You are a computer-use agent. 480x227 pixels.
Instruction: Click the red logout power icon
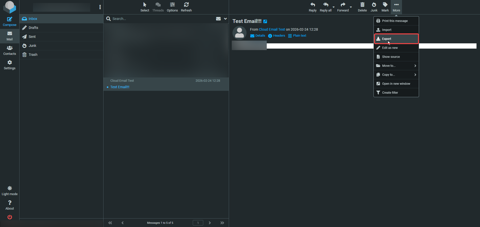[9, 217]
